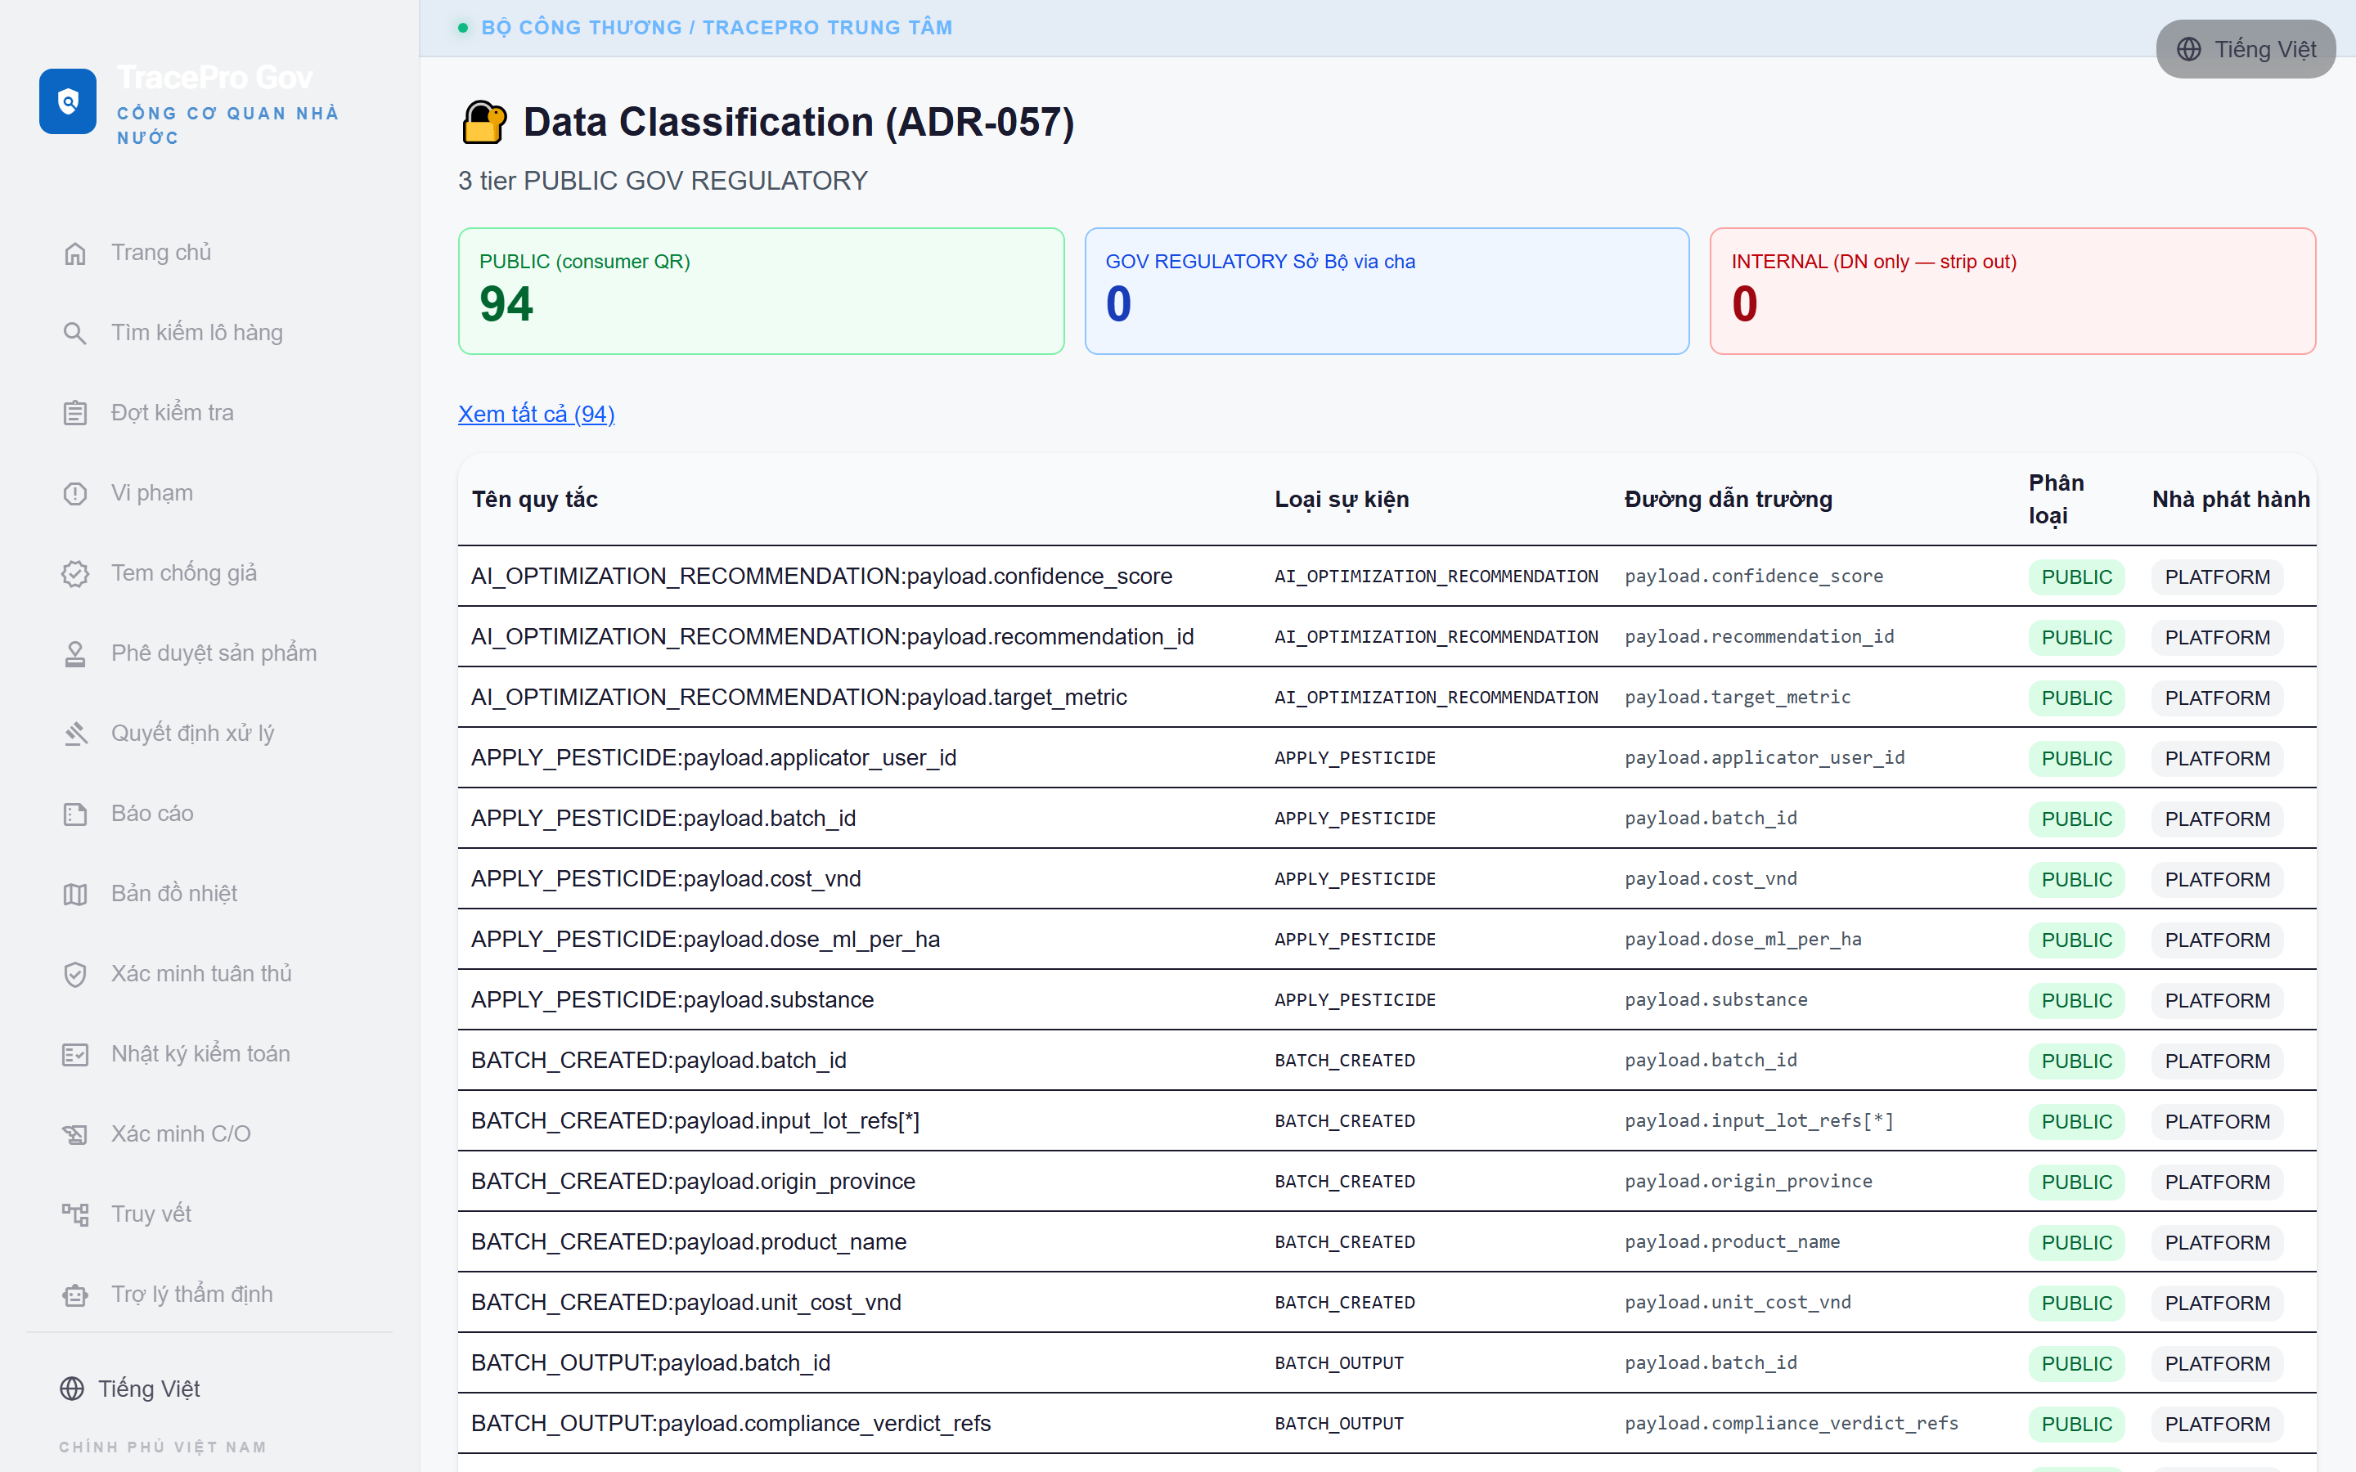Click the Loại sự kiện column header
2356x1472 pixels.
(1342, 500)
